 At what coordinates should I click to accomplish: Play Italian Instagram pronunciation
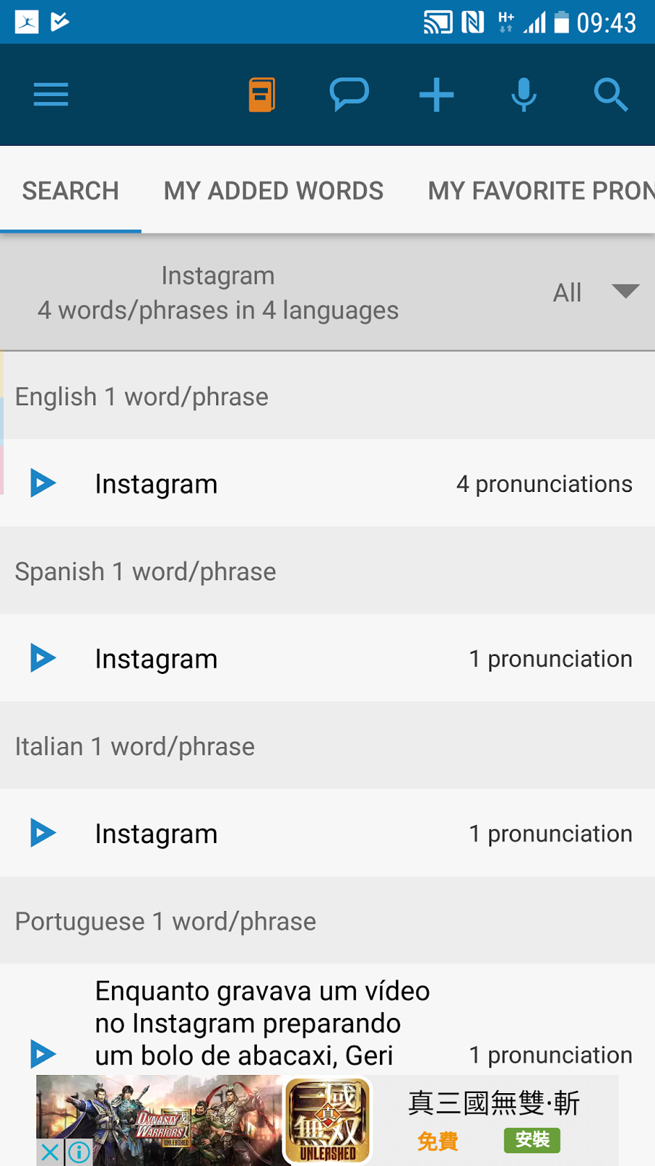coord(43,833)
